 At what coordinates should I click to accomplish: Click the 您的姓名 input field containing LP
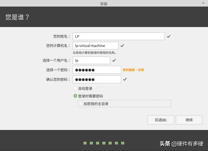(119, 36)
